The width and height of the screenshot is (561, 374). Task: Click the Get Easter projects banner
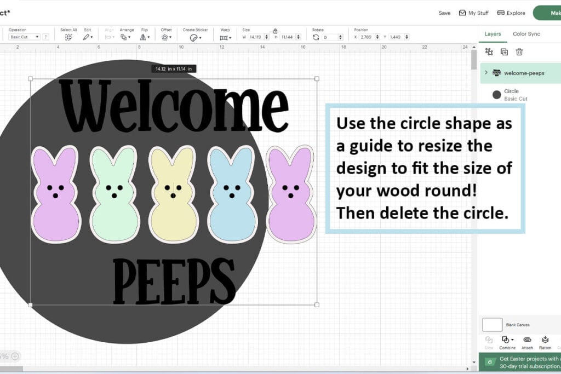pos(520,362)
